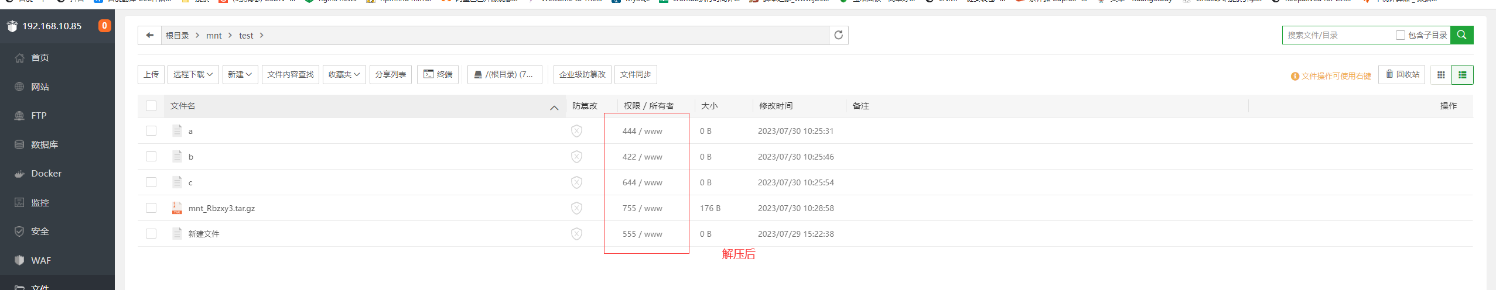Click the tamper-proof shield icon for file b
Screen dimensions: 1496x290
577,157
